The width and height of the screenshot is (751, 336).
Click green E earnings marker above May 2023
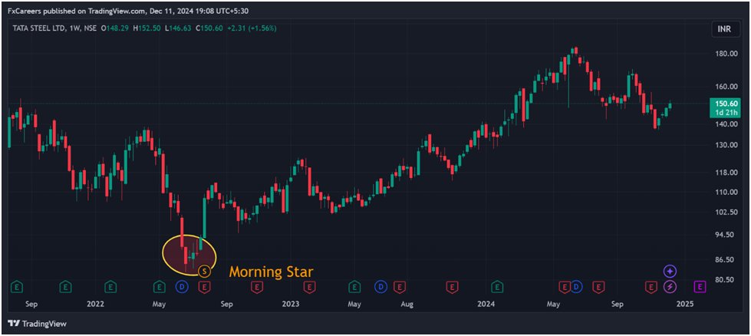tap(354, 287)
